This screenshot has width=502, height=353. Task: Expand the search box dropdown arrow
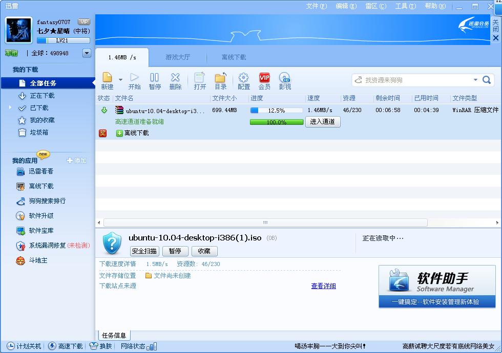pos(475,80)
